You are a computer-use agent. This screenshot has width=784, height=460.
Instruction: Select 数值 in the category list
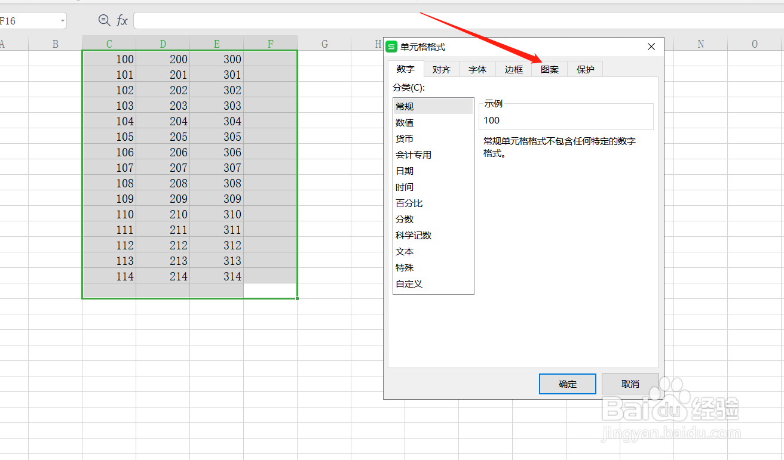tap(433, 122)
